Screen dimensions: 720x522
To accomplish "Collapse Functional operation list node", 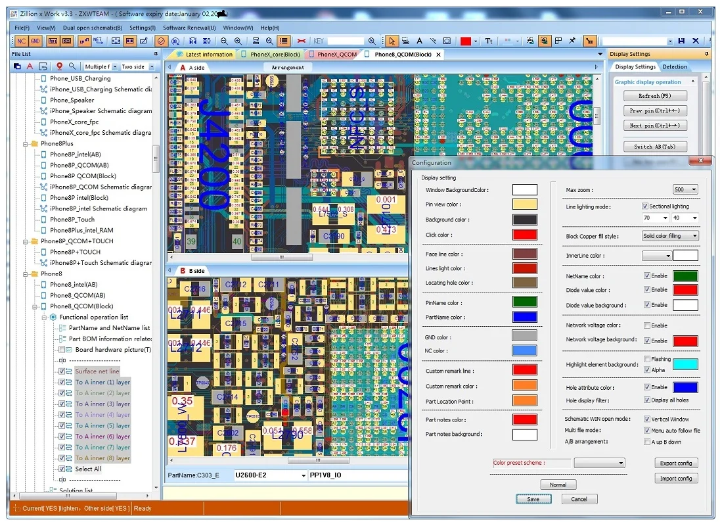I will (x=45, y=318).
